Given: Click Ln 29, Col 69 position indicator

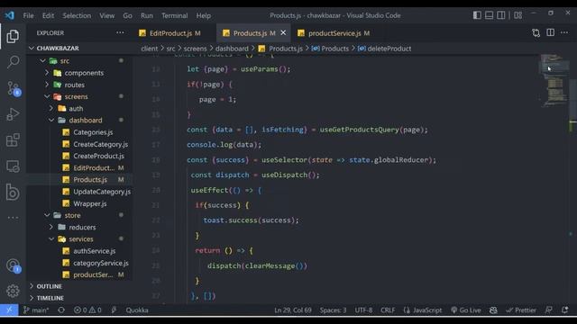Looking at the screenshot, I should (292, 310).
